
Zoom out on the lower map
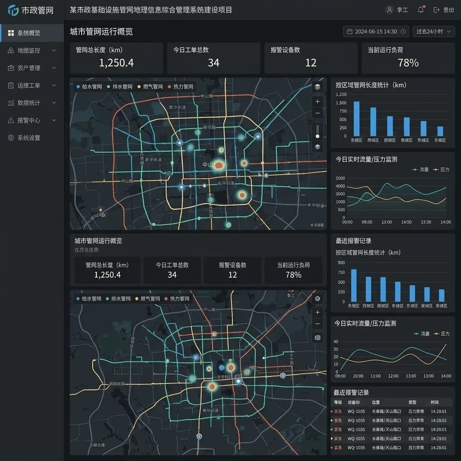point(317,324)
